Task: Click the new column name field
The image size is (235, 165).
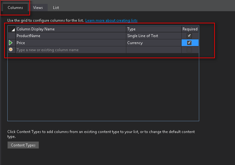Action: (x=70, y=50)
